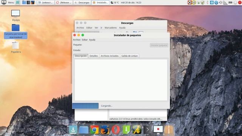
Task: Click the whatsie deb selected status text
Action: (136, 119)
